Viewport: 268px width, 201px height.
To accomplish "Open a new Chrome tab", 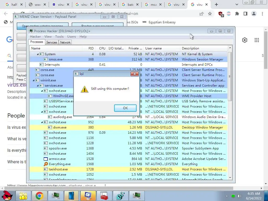I will [216, 5].
